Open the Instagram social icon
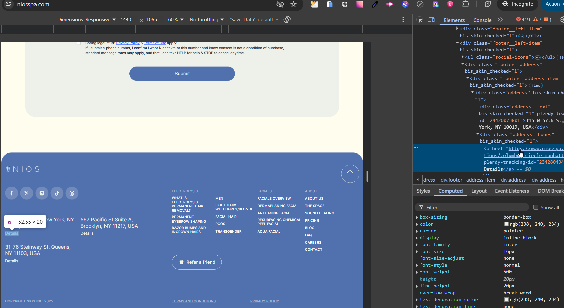Screen dimensions: 564x308 point(42,193)
